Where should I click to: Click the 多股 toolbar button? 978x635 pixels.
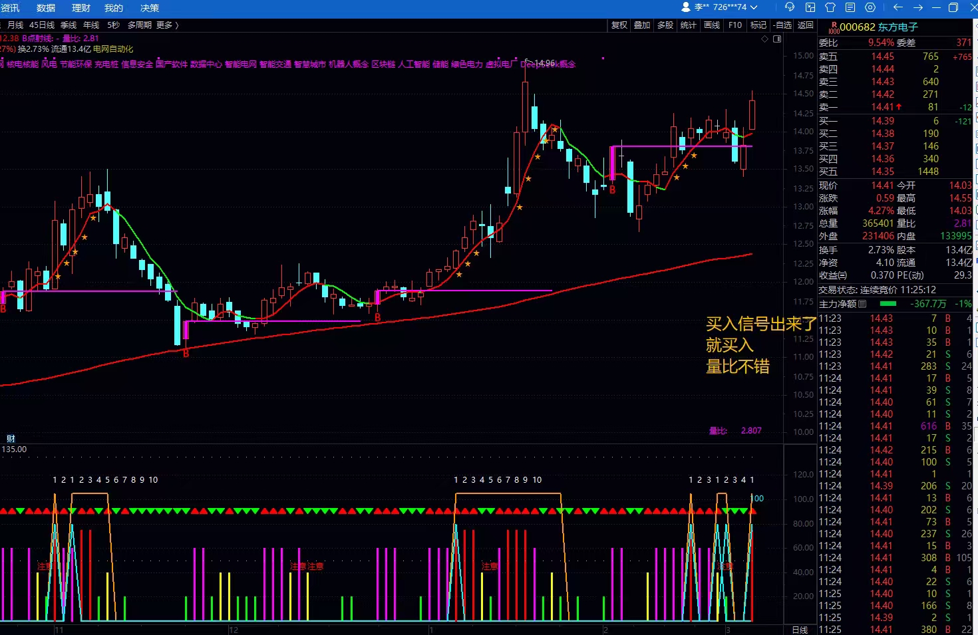point(665,25)
